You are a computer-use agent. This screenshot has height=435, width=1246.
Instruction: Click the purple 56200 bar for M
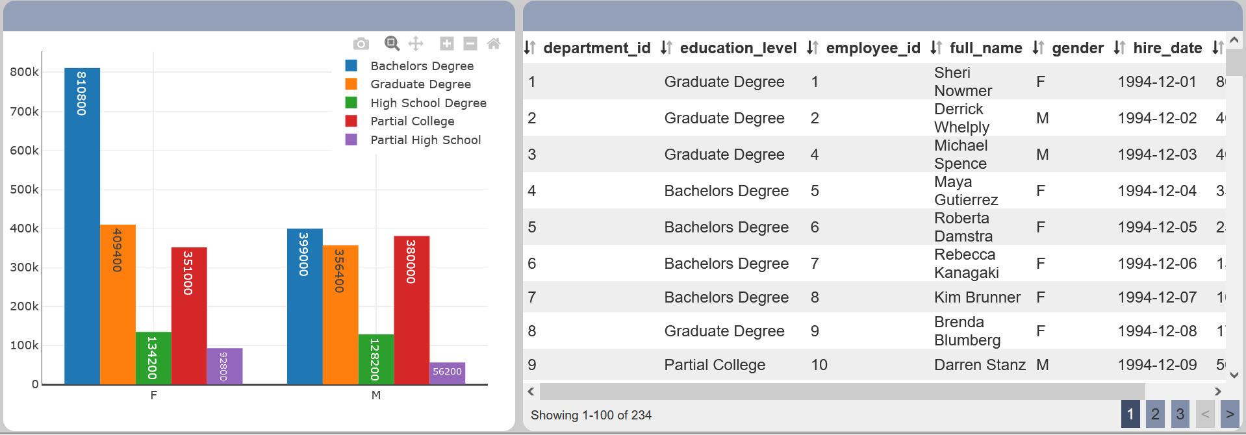coord(448,373)
